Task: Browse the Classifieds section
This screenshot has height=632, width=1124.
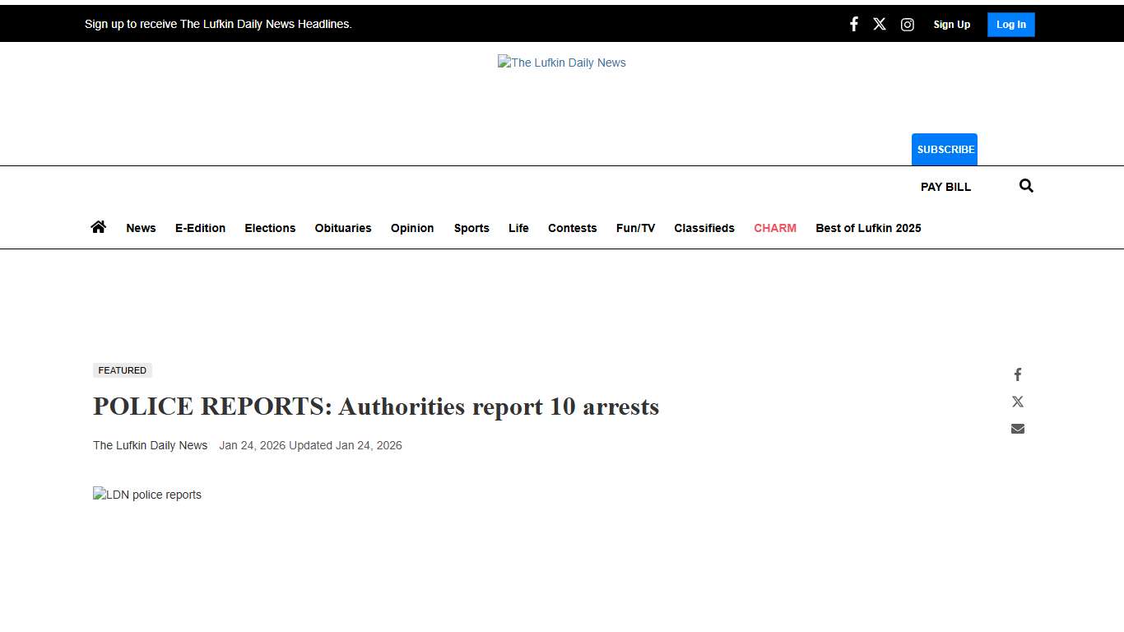Action: pyautogui.click(x=704, y=228)
